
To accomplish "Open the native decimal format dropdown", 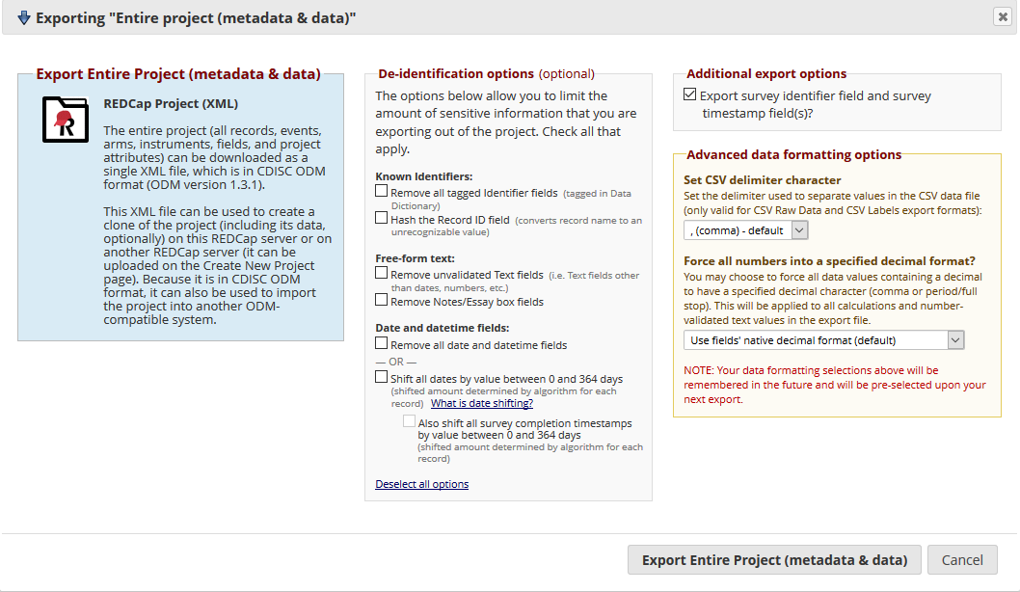I will 823,340.
